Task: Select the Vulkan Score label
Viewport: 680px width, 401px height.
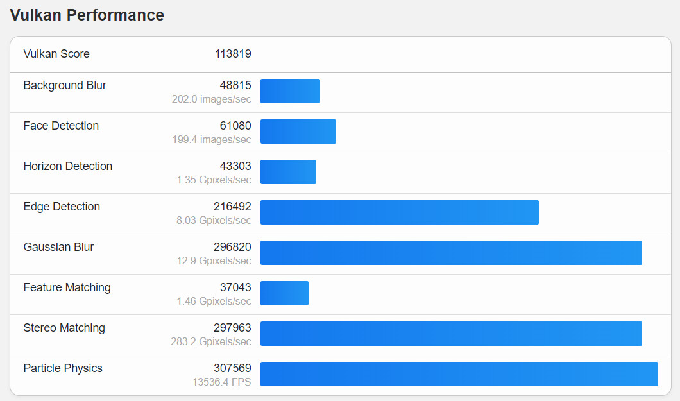Action: point(56,54)
